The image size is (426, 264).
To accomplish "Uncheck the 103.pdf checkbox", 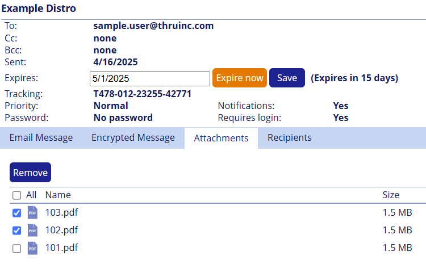I will [17, 213].
